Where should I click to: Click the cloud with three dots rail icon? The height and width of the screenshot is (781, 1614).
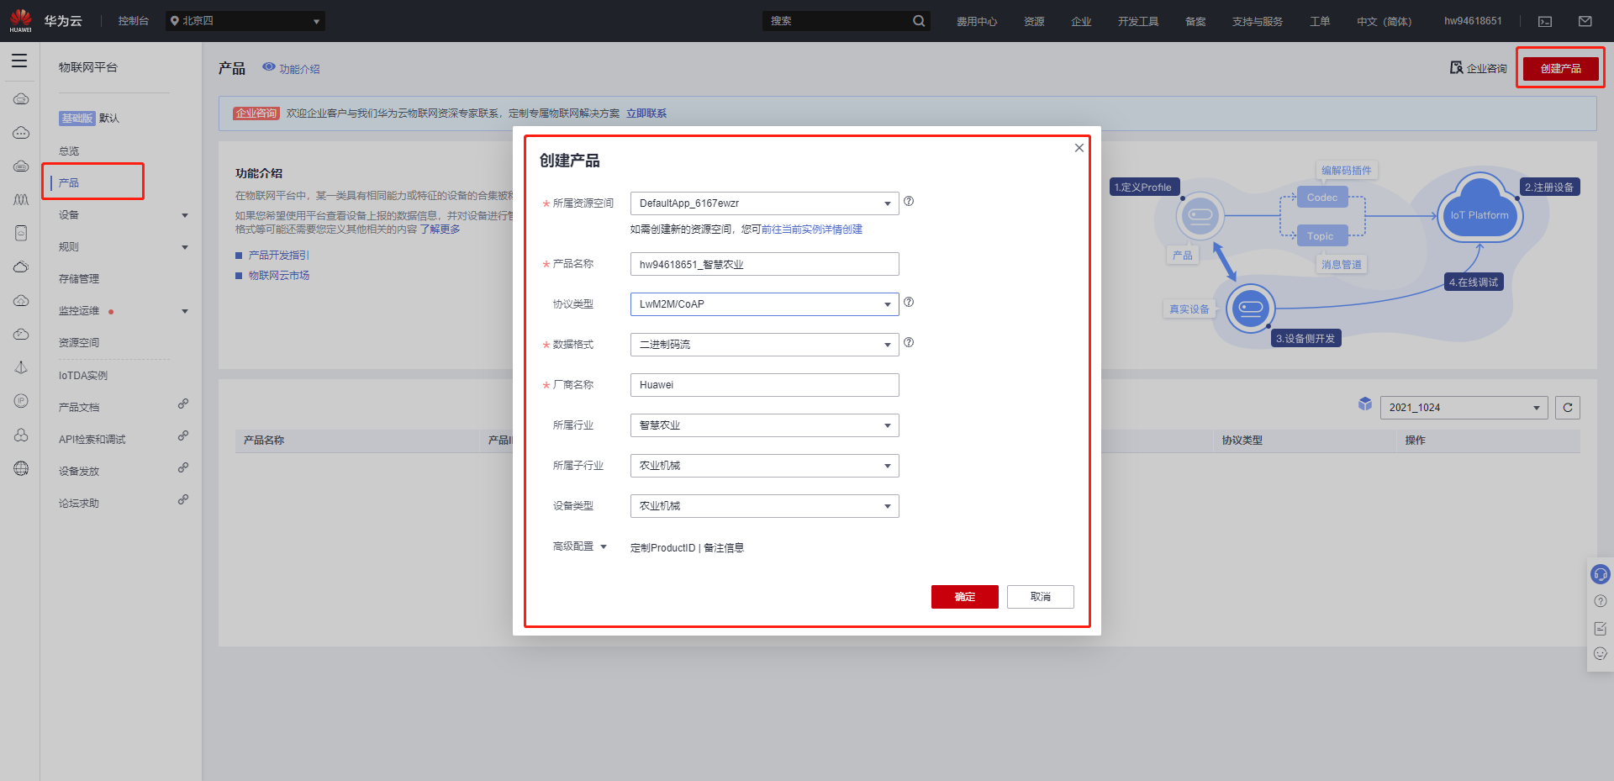coord(21,133)
